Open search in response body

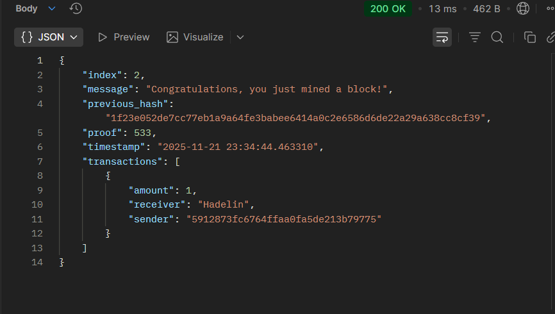497,37
